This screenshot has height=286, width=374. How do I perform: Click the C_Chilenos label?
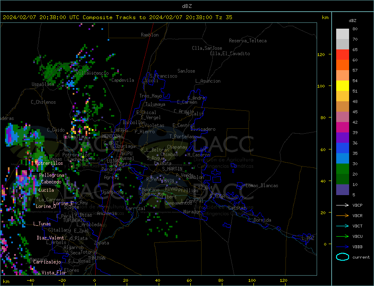[43, 102]
